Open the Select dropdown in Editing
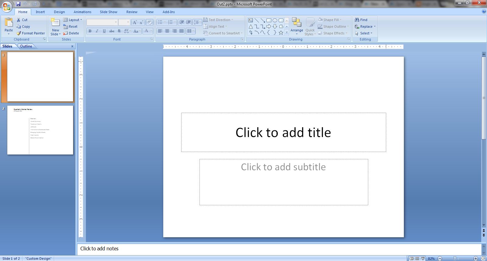 pos(364,33)
